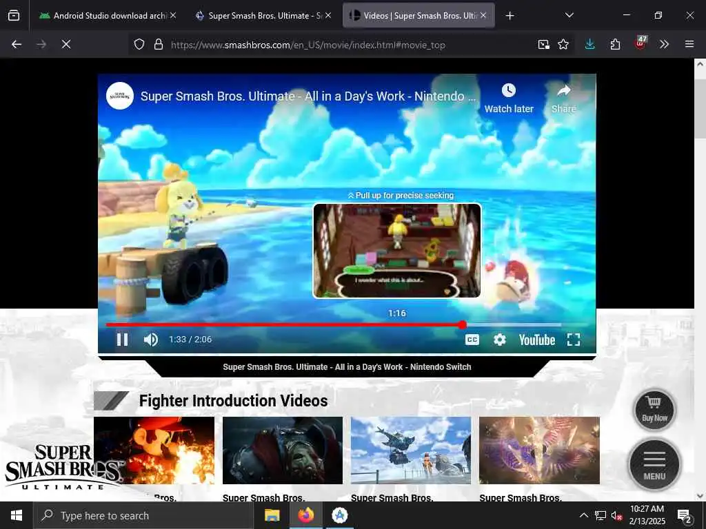Click the seek preview thumbnail at 1:16
Viewport: 706px width, 529px height.
coord(396,251)
